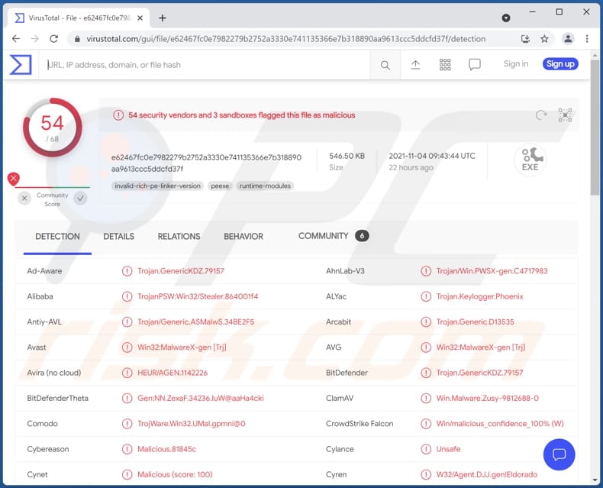Screen dimensions: 603x488
Task: Open a new browser tab
Action: [163, 18]
